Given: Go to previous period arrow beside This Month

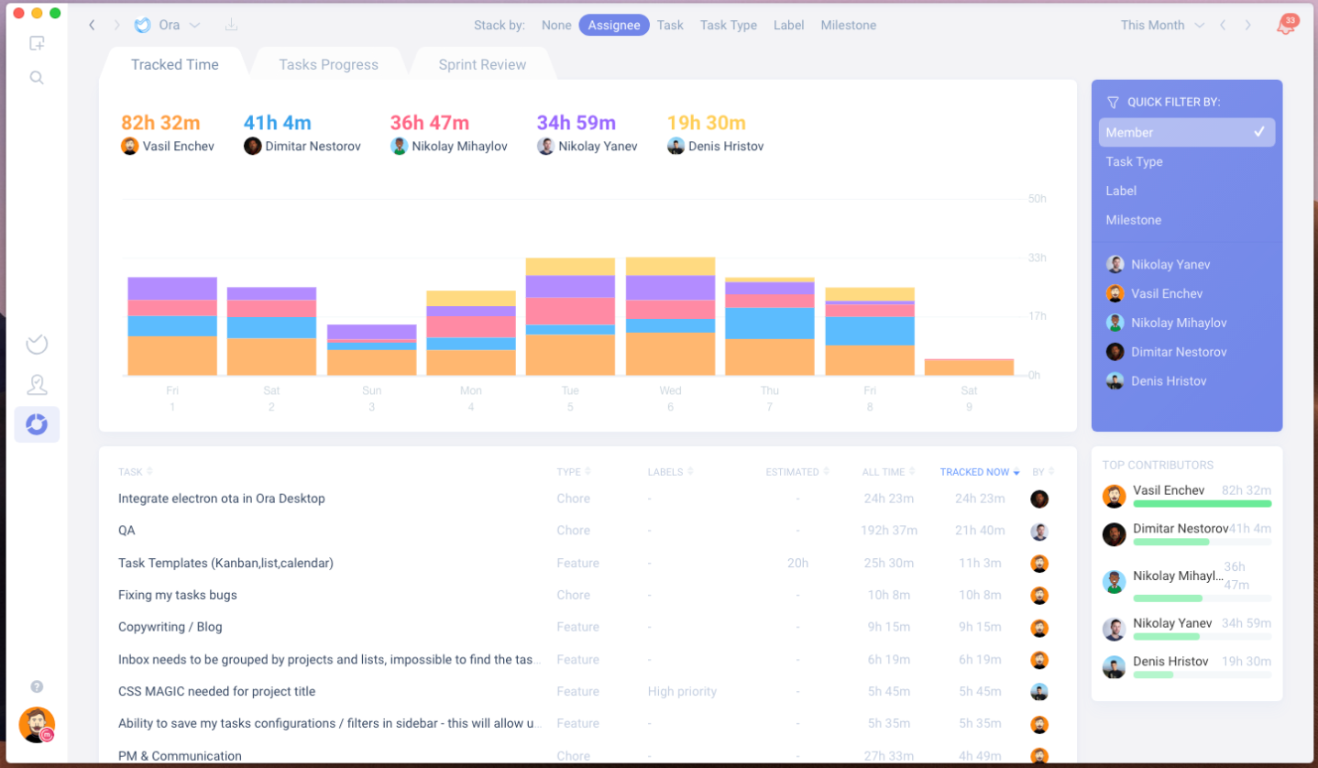Looking at the screenshot, I should pyautogui.click(x=1223, y=25).
